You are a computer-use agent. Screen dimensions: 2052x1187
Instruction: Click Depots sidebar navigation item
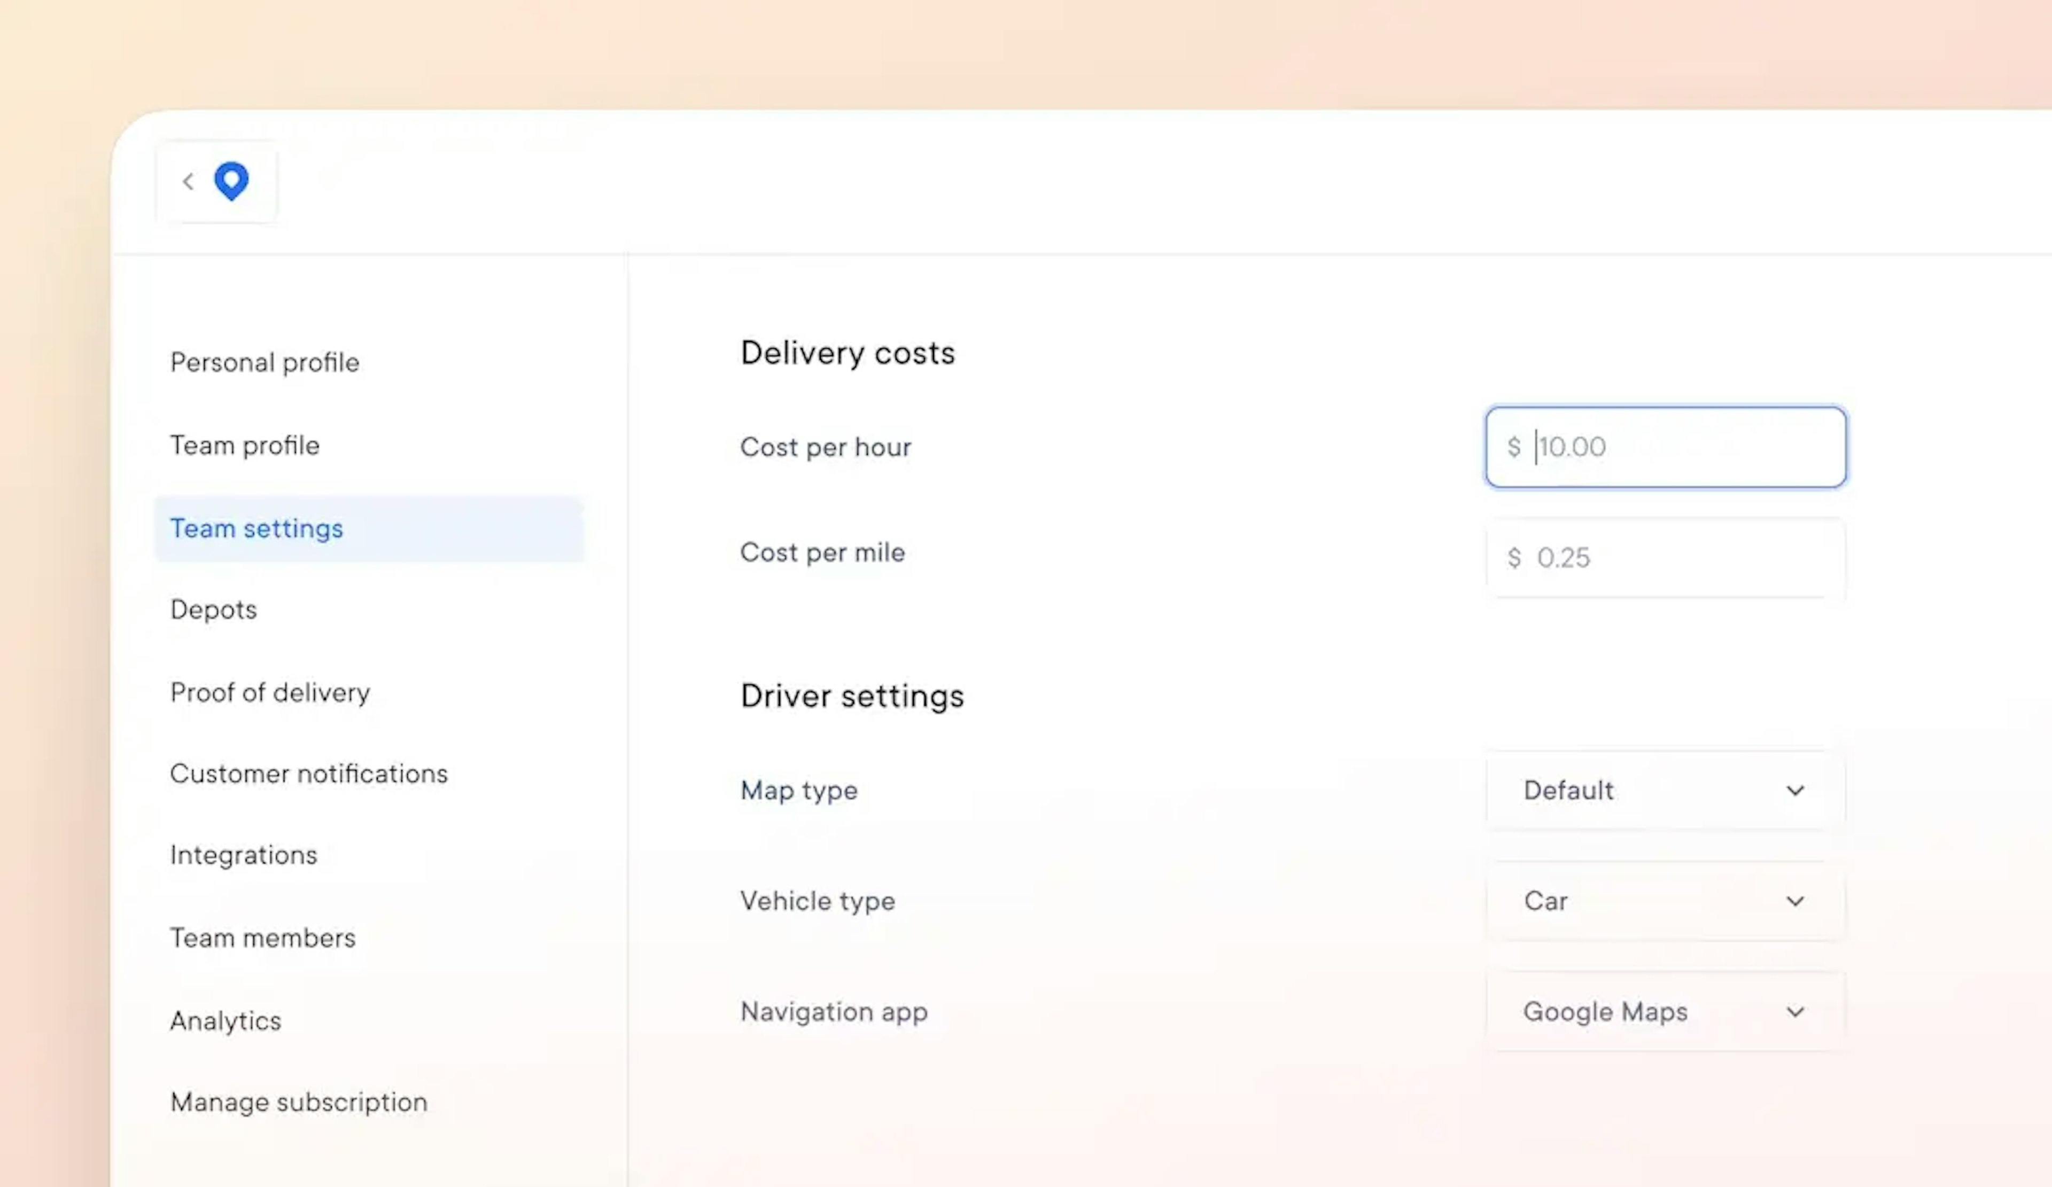point(213,609)
